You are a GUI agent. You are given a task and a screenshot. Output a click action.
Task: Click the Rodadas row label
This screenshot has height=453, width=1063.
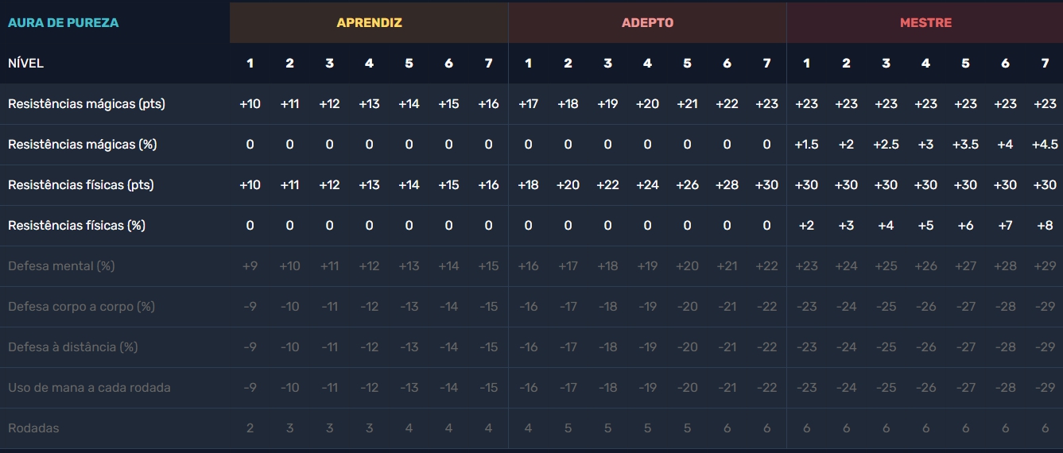coord(33,428)
